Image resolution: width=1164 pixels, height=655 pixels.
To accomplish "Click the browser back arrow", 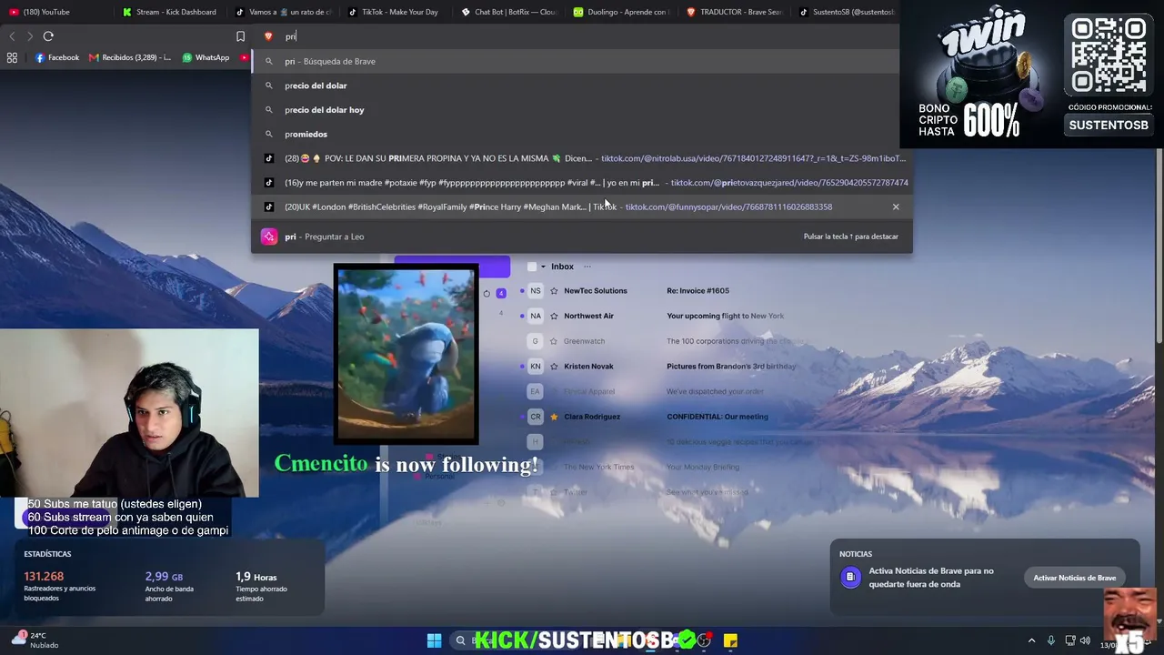I will (x=12, y=36).
